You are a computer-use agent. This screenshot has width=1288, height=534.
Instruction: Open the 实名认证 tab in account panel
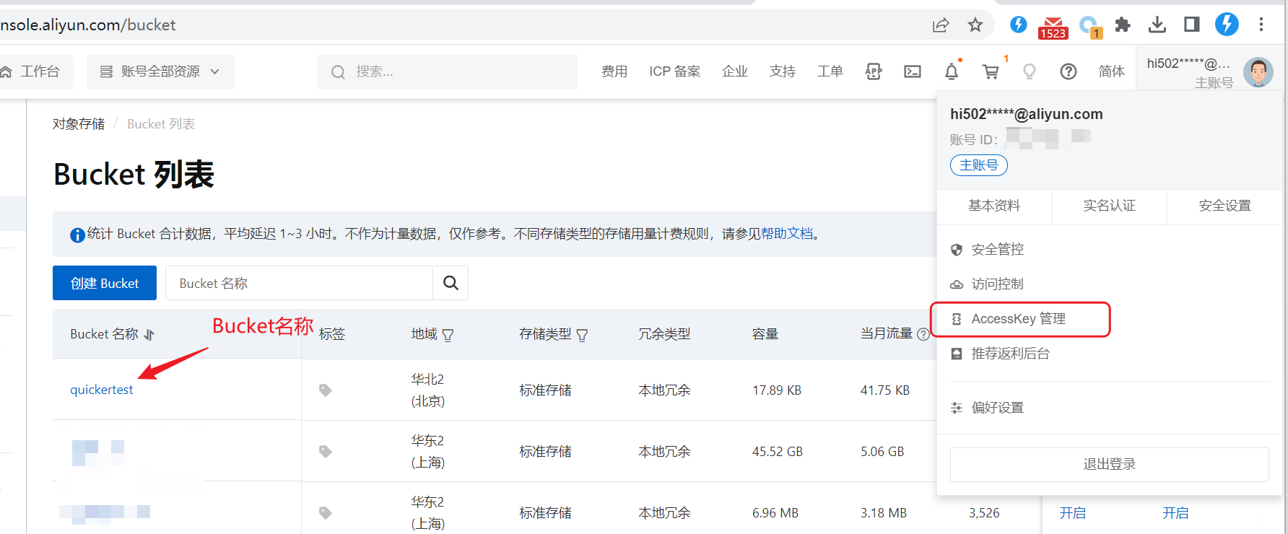1110,206
